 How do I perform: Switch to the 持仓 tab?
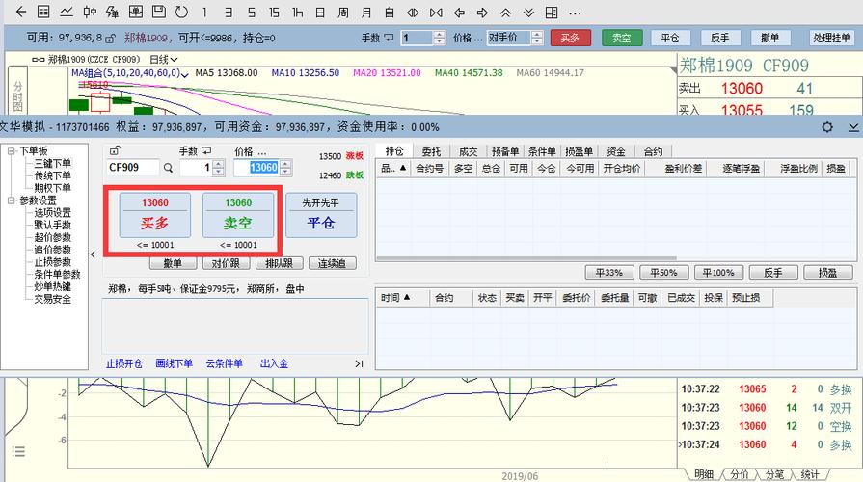tap(393, 151)
